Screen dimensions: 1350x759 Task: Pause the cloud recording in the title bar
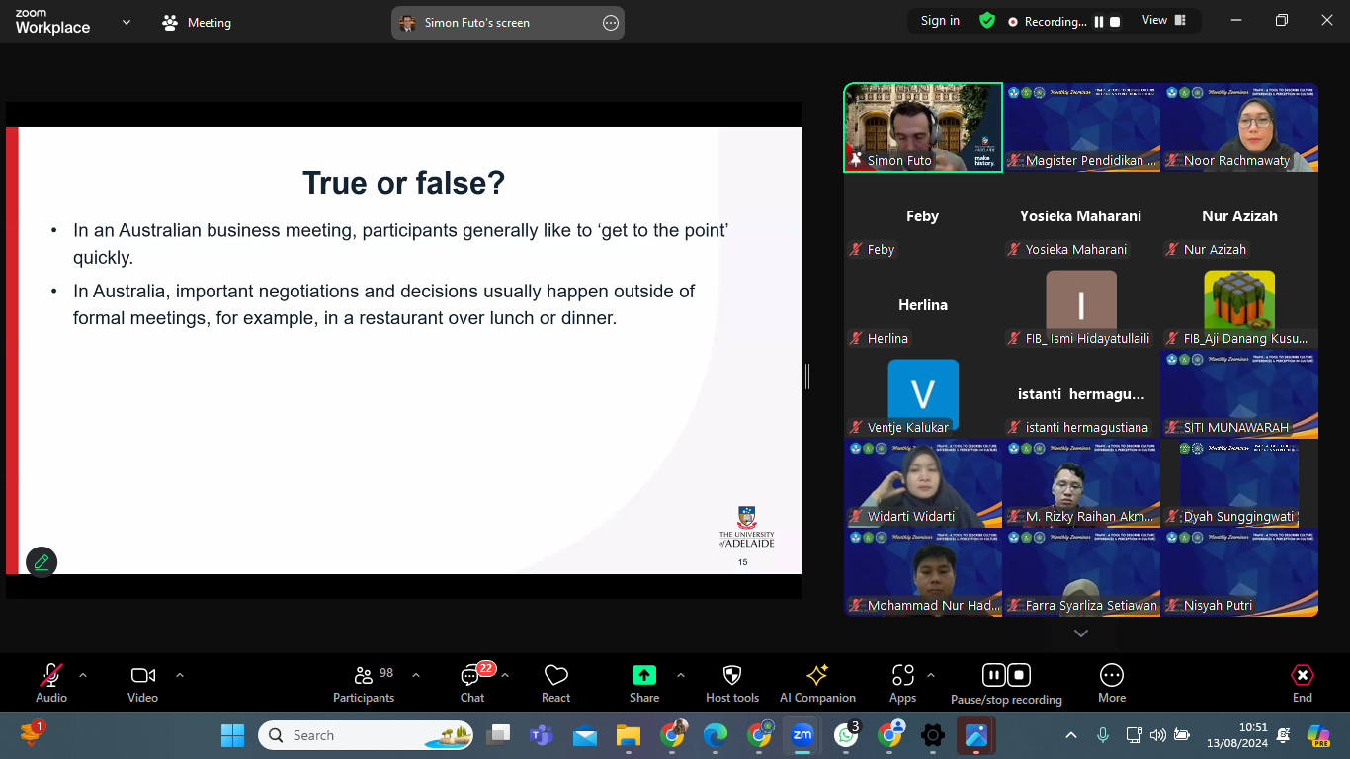click(x=1101, y=20)
